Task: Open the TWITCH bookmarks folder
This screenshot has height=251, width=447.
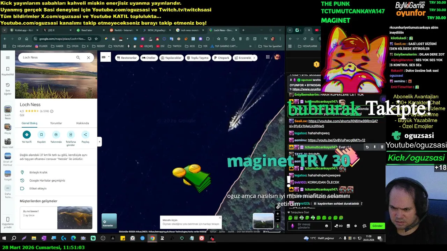Action: coord(175,46)
